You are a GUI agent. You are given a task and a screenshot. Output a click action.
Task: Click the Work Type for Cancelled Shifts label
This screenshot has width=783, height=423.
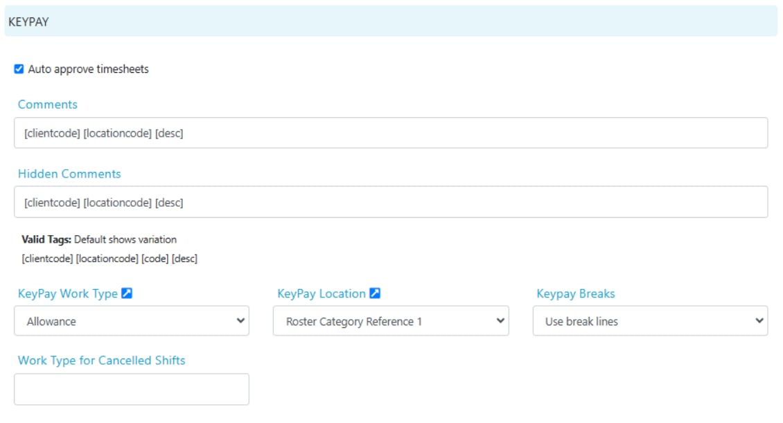[x=101, y=361]
